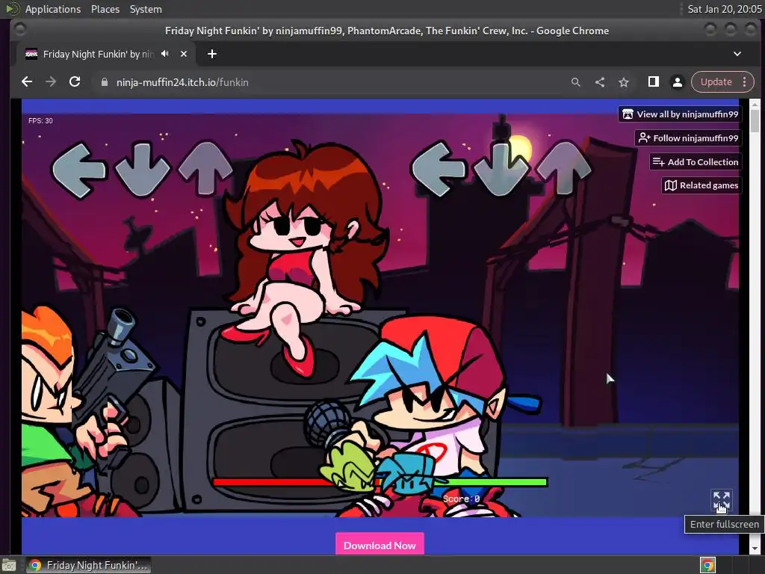Click the player's down arrow receptor
Viewport: 765px width, 574px height.
(x=501, y=169)
